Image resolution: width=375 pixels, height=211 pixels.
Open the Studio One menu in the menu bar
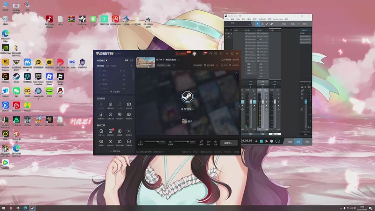277,19
